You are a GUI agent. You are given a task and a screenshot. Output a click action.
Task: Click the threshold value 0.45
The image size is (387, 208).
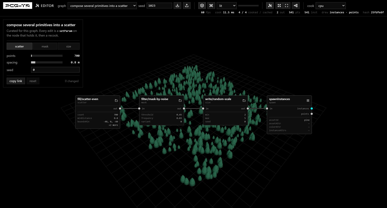[x=179, y=115]
